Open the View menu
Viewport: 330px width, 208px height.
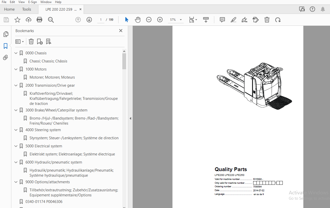(22, 2)
